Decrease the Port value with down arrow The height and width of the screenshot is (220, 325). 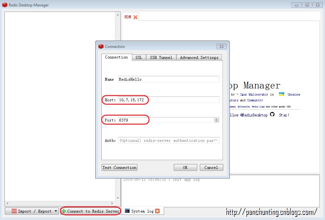pyautogui.click(x=216, y=121)
